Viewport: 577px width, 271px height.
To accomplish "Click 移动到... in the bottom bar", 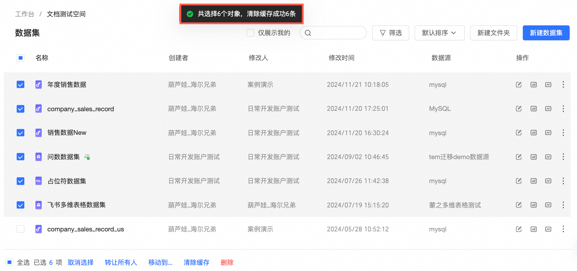I will click(160, 262).
